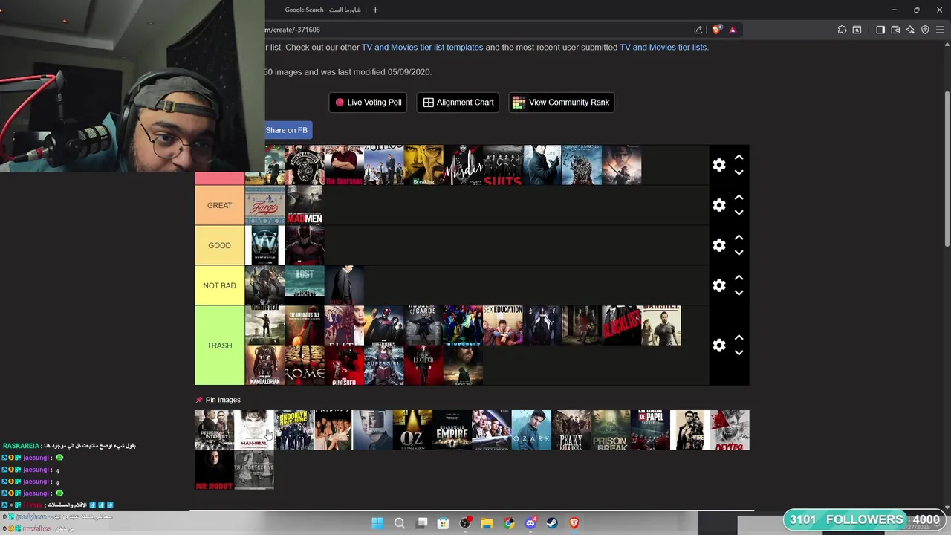Open Steam from the taskbar
The width and height of the screenshot is (951, 535).
pos(552,523)
